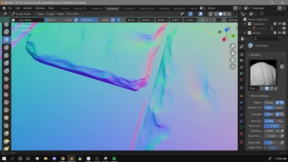288x162 pixels.
Task: Open the Physics properties tab icon
Action: coord(242,115)
